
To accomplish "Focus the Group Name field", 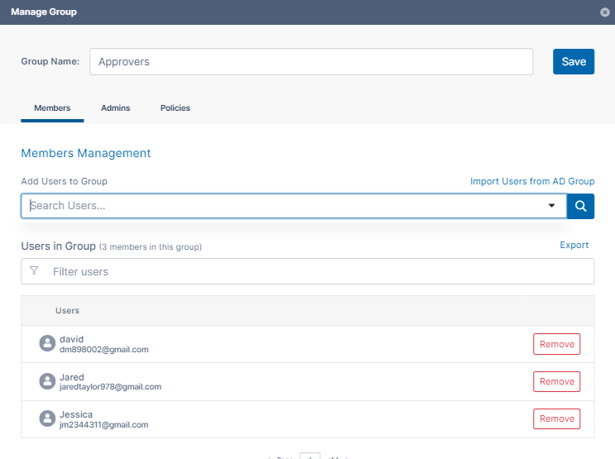I will point(310,61).
